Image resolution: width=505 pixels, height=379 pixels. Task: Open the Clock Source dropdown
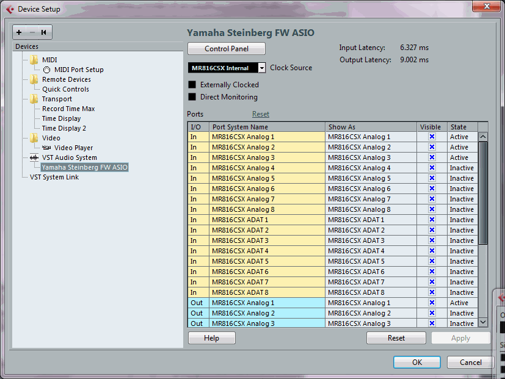click(261, 68)
